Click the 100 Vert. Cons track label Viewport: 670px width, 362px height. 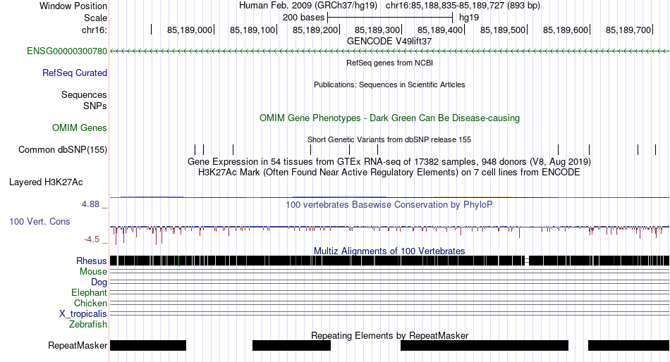pos(39,222)
